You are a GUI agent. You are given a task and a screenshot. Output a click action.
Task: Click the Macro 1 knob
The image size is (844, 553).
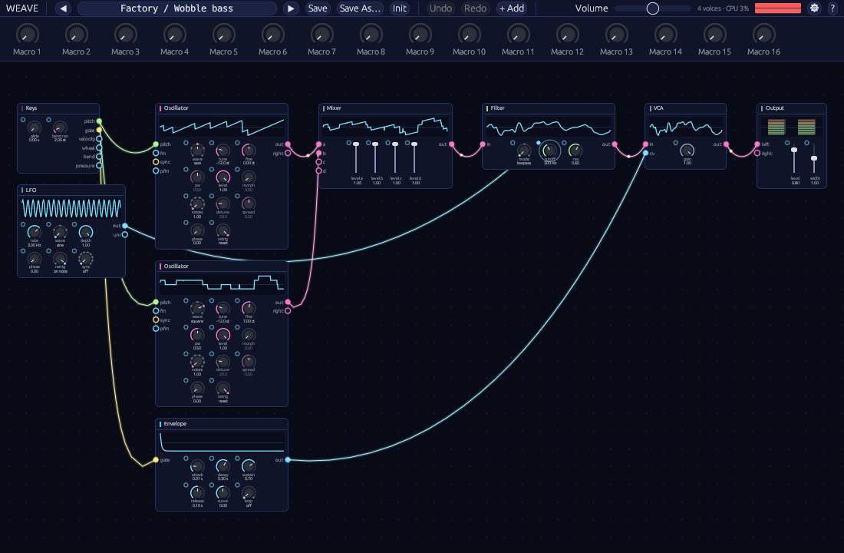tap(27, 35)
